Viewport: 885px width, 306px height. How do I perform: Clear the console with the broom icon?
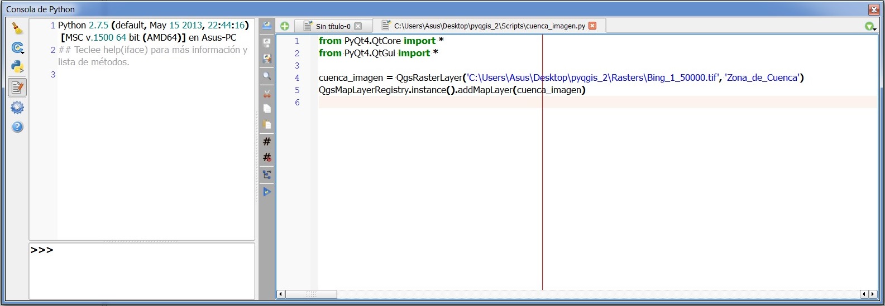point(17,29)
